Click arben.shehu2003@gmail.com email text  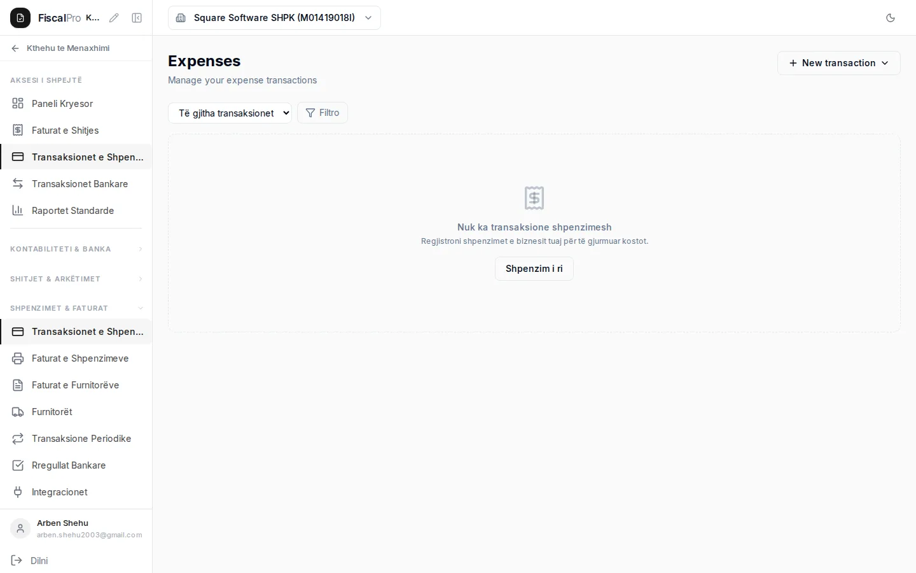tap(90, 535)
